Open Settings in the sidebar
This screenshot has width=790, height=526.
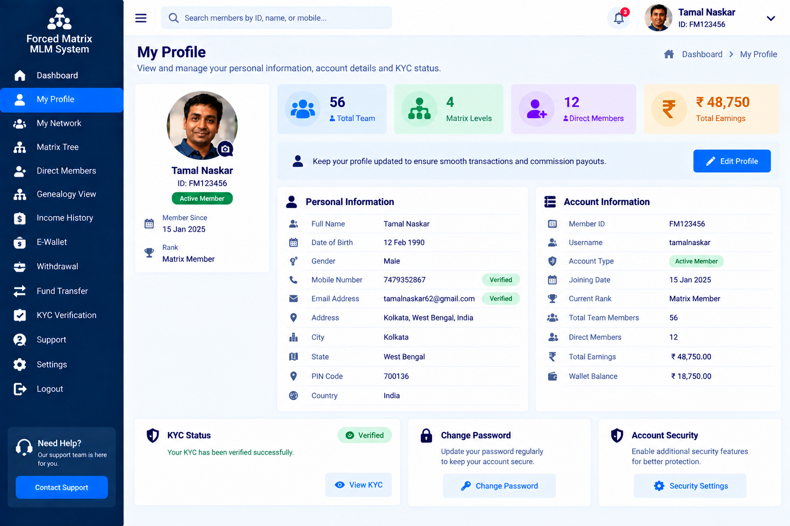coord(62,365)
